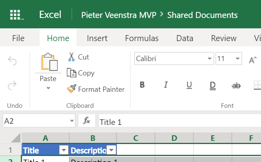Select column B header
The width and height of the screenshot is (261, 162).
coord(93,138)
